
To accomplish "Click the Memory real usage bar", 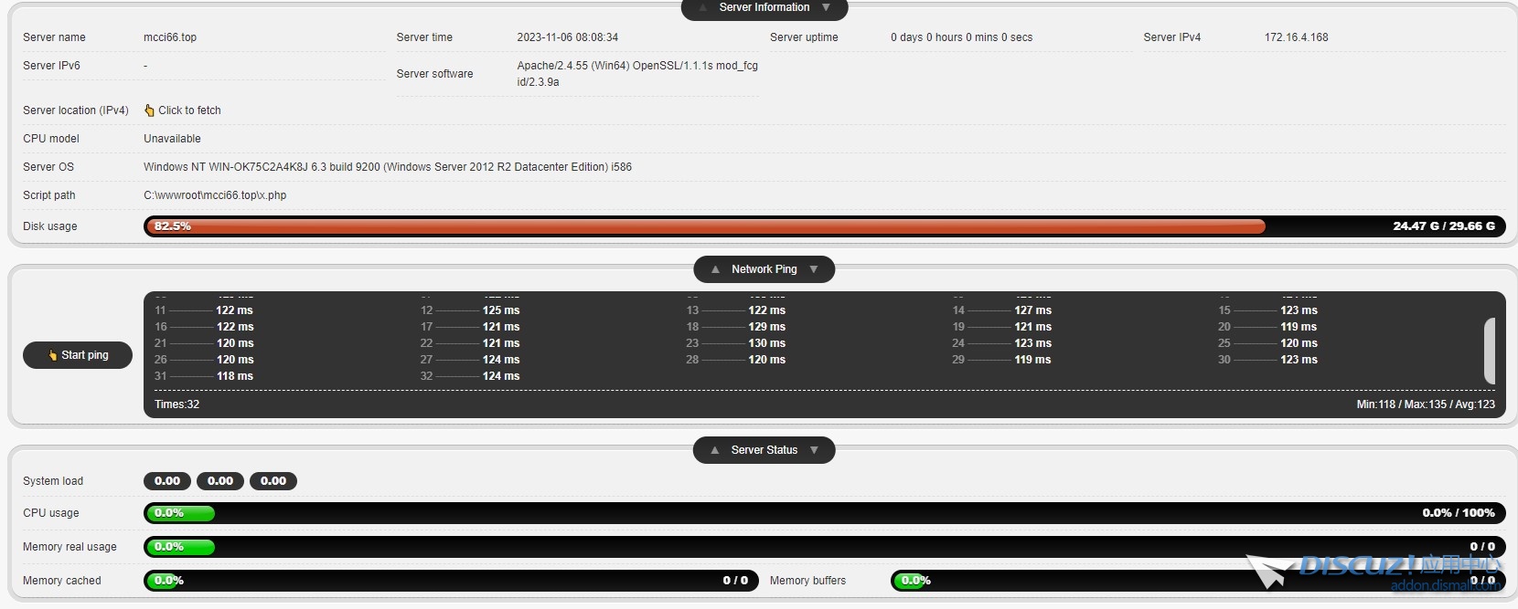I will [823, 547].
